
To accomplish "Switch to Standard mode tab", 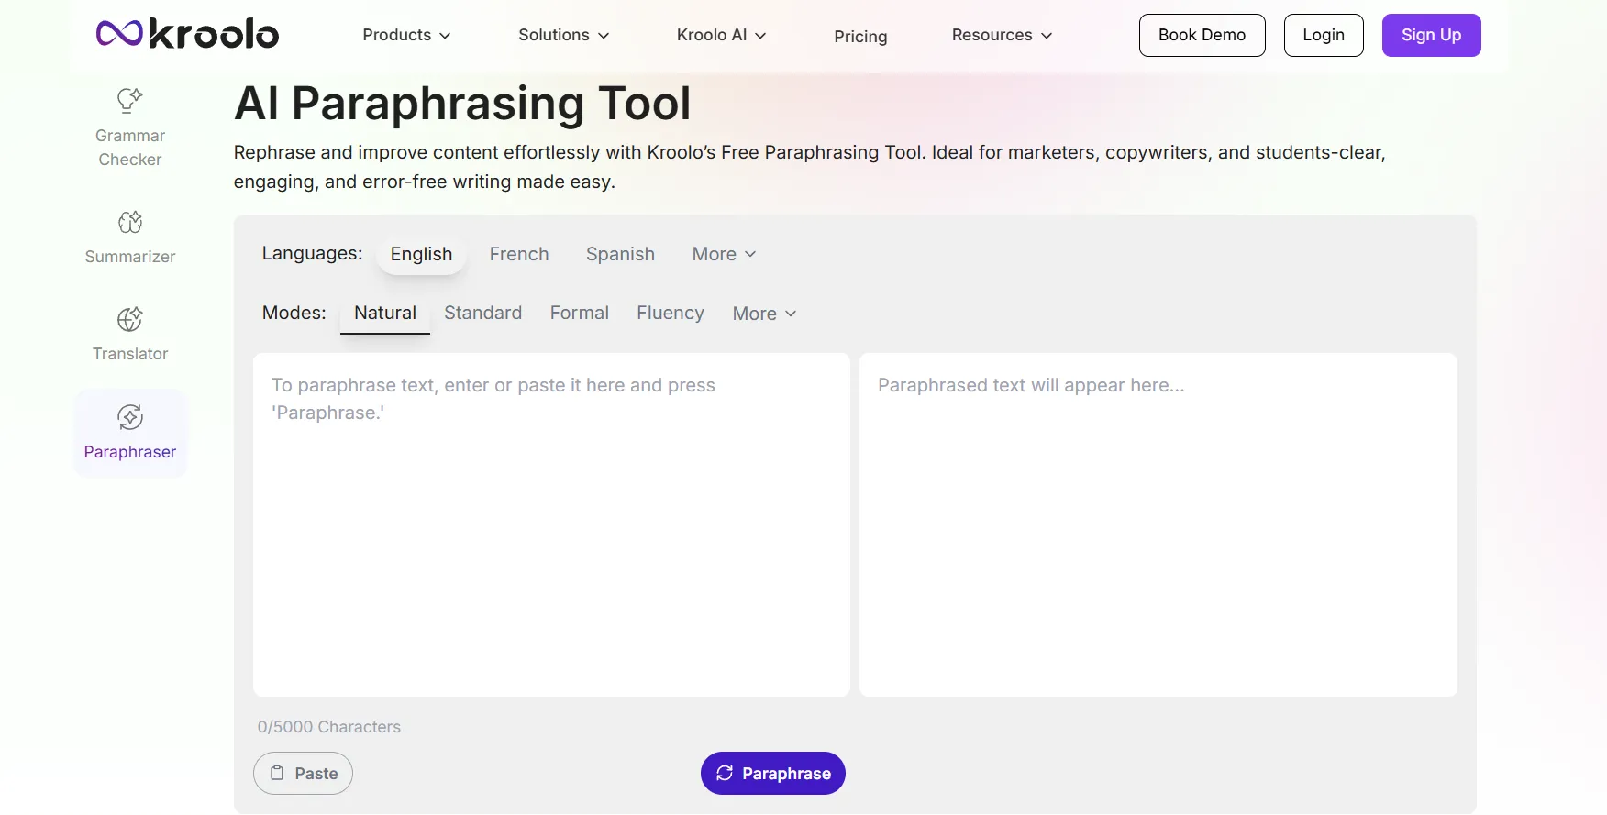I will pyautogui.click(x=483, y=313).
